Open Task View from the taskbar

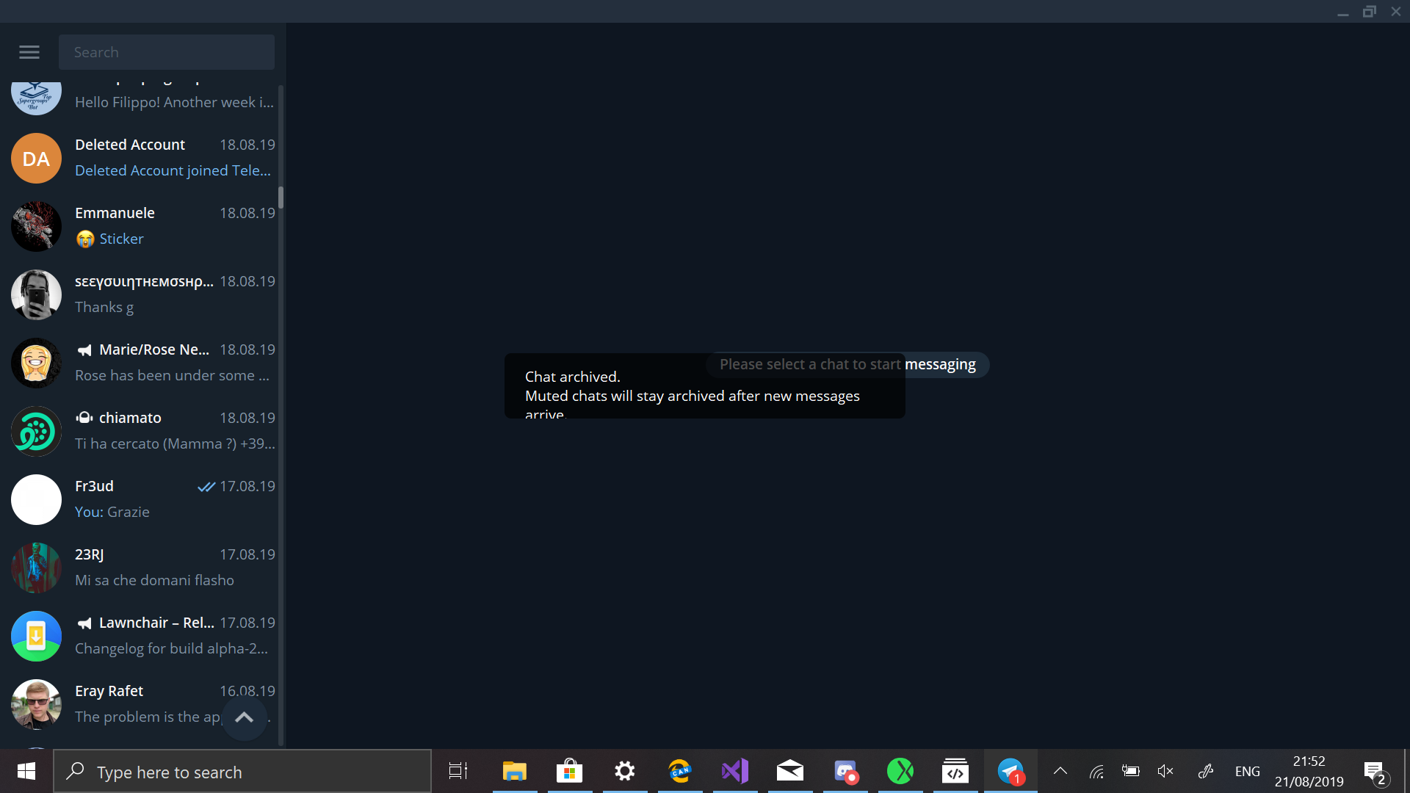point(457,771)
